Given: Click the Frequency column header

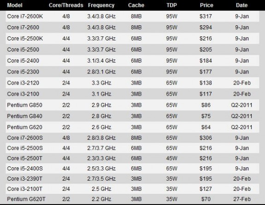Looking at the screenshot, I should (101, 6).
